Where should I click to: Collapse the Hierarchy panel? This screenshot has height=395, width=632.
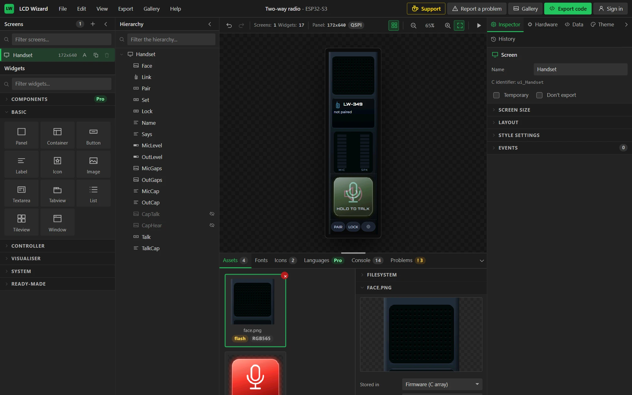(x=210, y=24)
